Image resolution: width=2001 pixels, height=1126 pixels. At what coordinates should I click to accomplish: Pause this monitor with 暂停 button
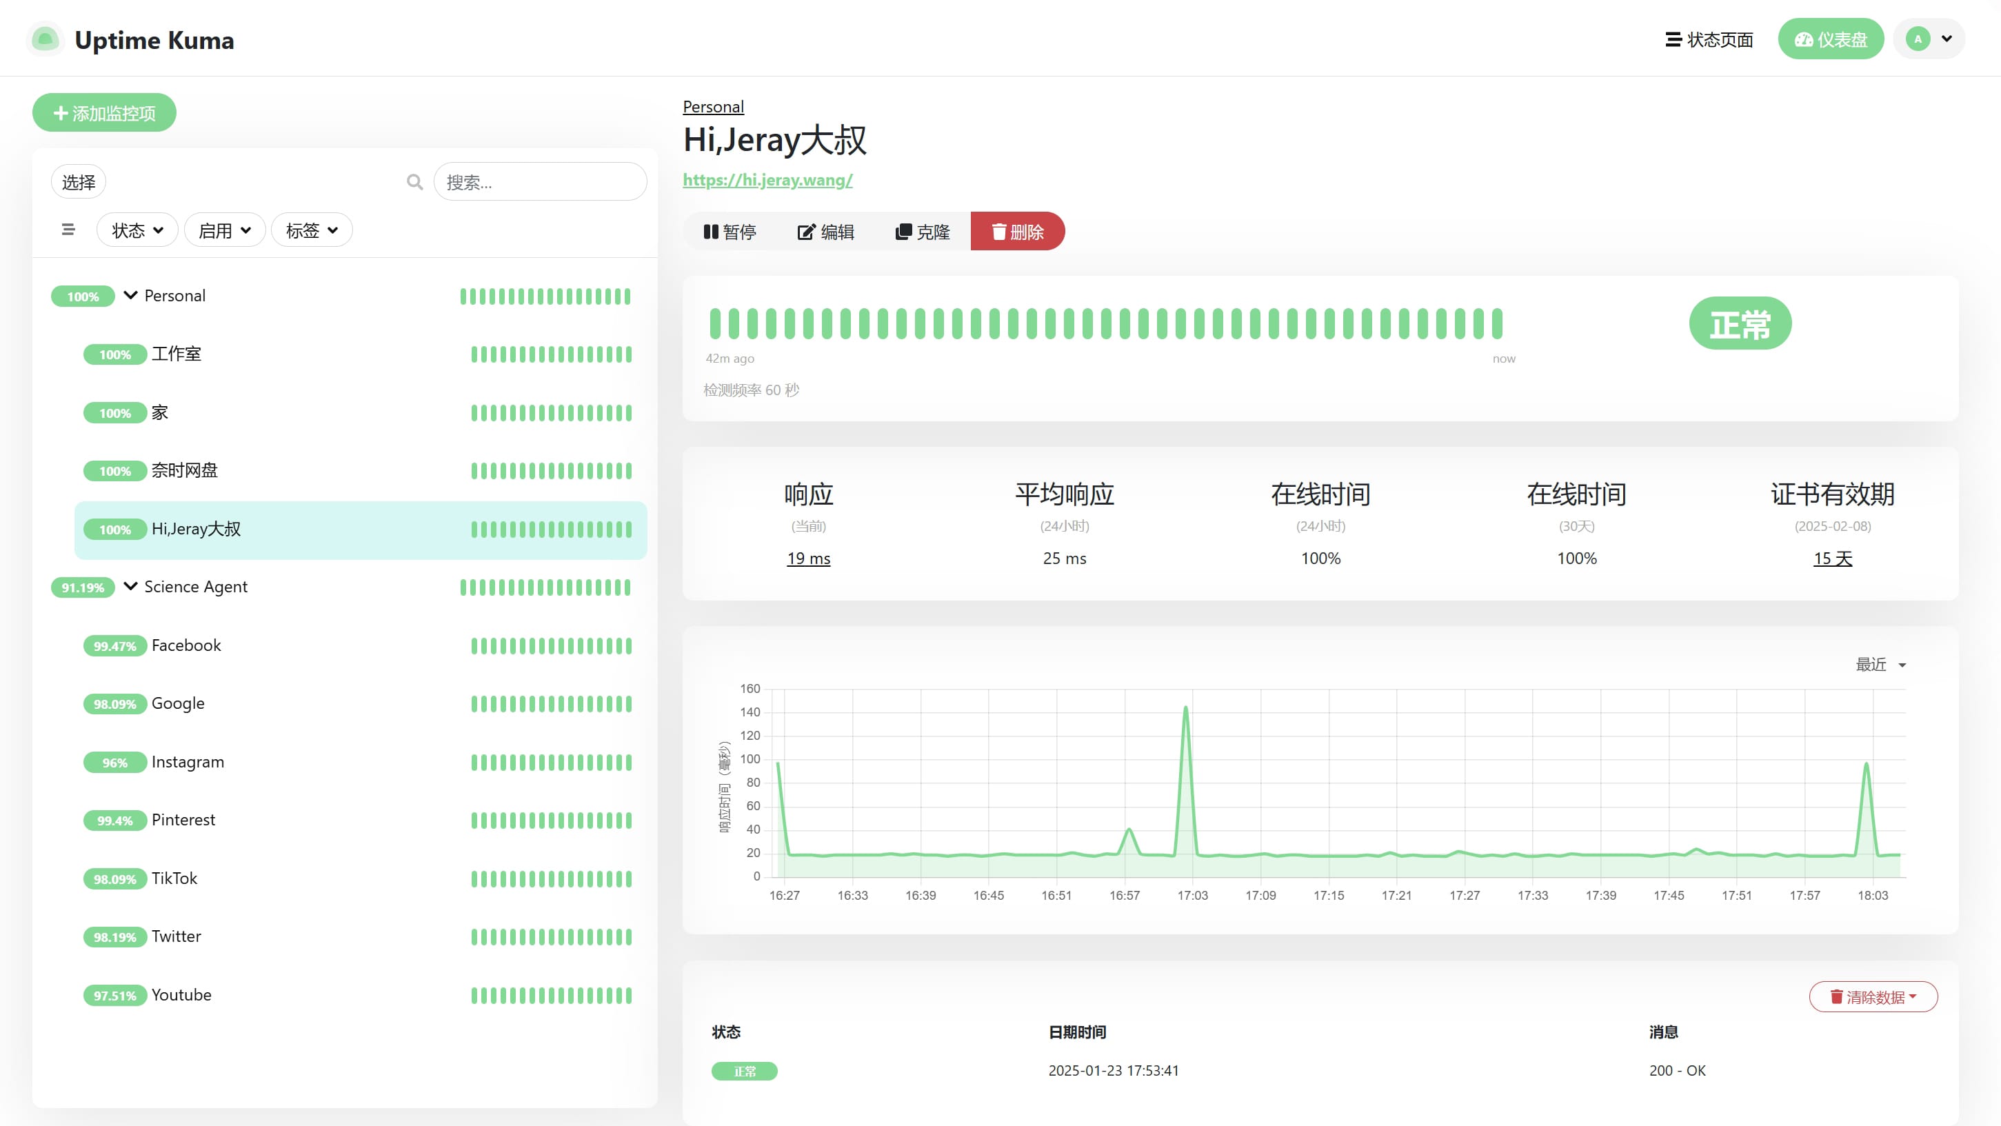[730, 232]
